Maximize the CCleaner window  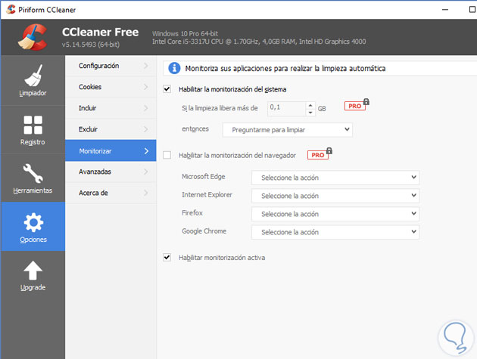[472, 9]
